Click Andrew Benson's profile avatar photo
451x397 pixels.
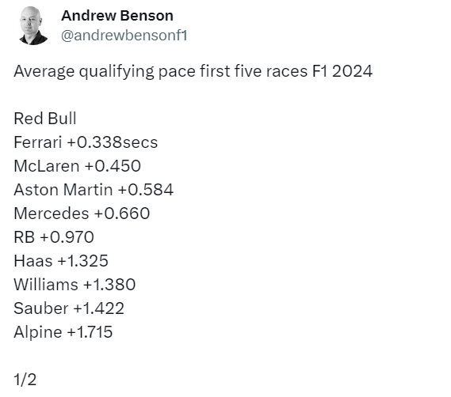[x=33, y=26]
